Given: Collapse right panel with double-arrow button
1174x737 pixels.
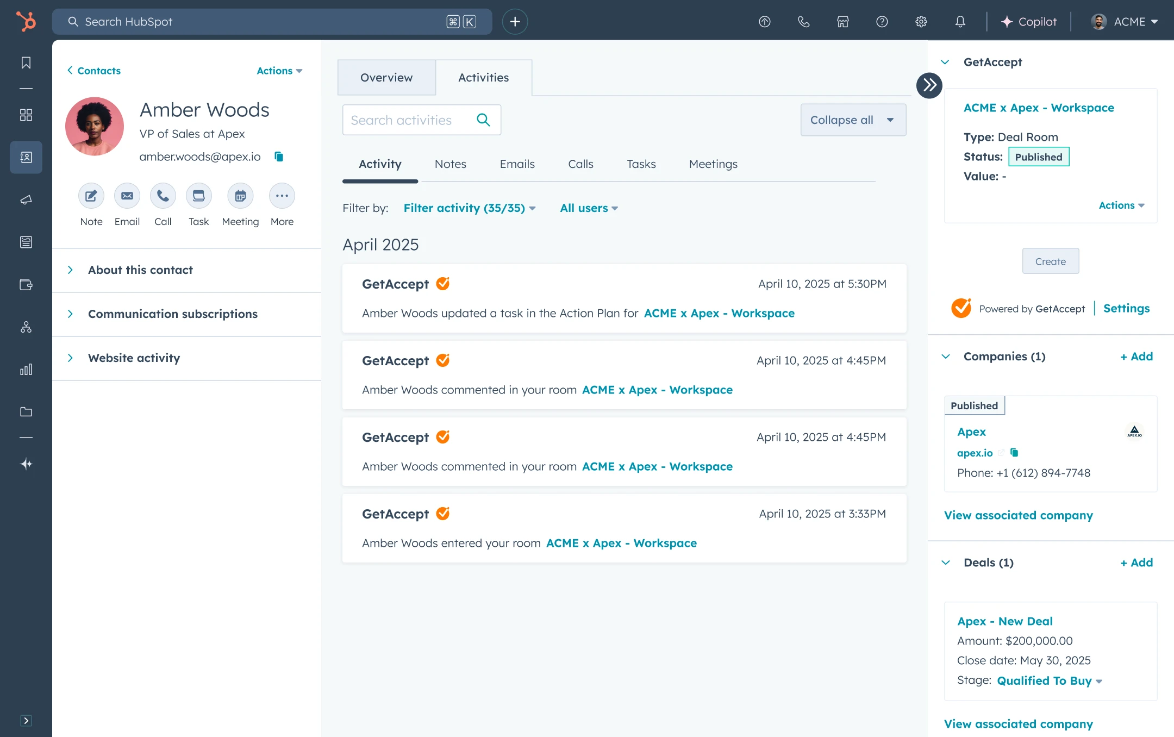Looking at the screenshot, I should pos(929,85).
